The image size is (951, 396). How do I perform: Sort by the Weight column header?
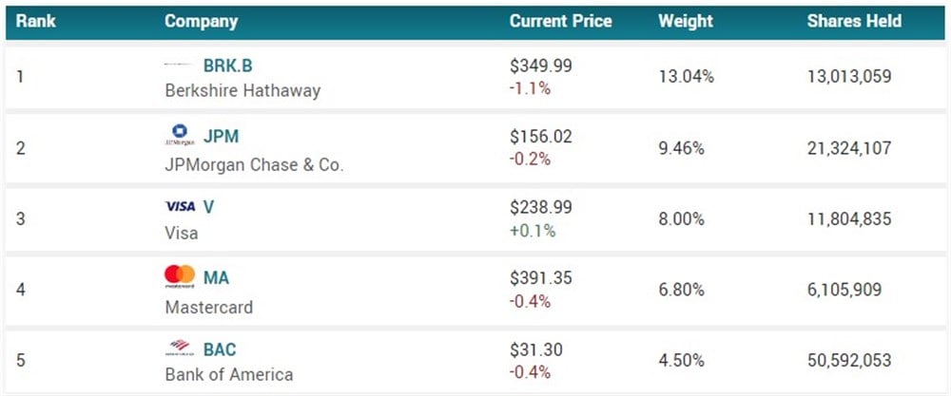[x=685, y=21]
